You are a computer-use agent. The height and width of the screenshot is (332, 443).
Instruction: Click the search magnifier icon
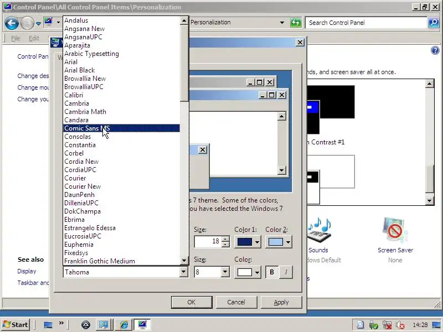(434, 23)
